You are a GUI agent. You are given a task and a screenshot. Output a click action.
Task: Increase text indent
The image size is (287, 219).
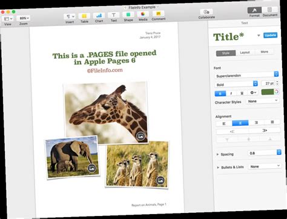point(265,131)
